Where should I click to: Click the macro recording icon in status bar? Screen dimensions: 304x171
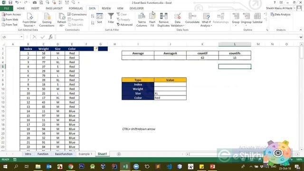[x=15, y=160]
